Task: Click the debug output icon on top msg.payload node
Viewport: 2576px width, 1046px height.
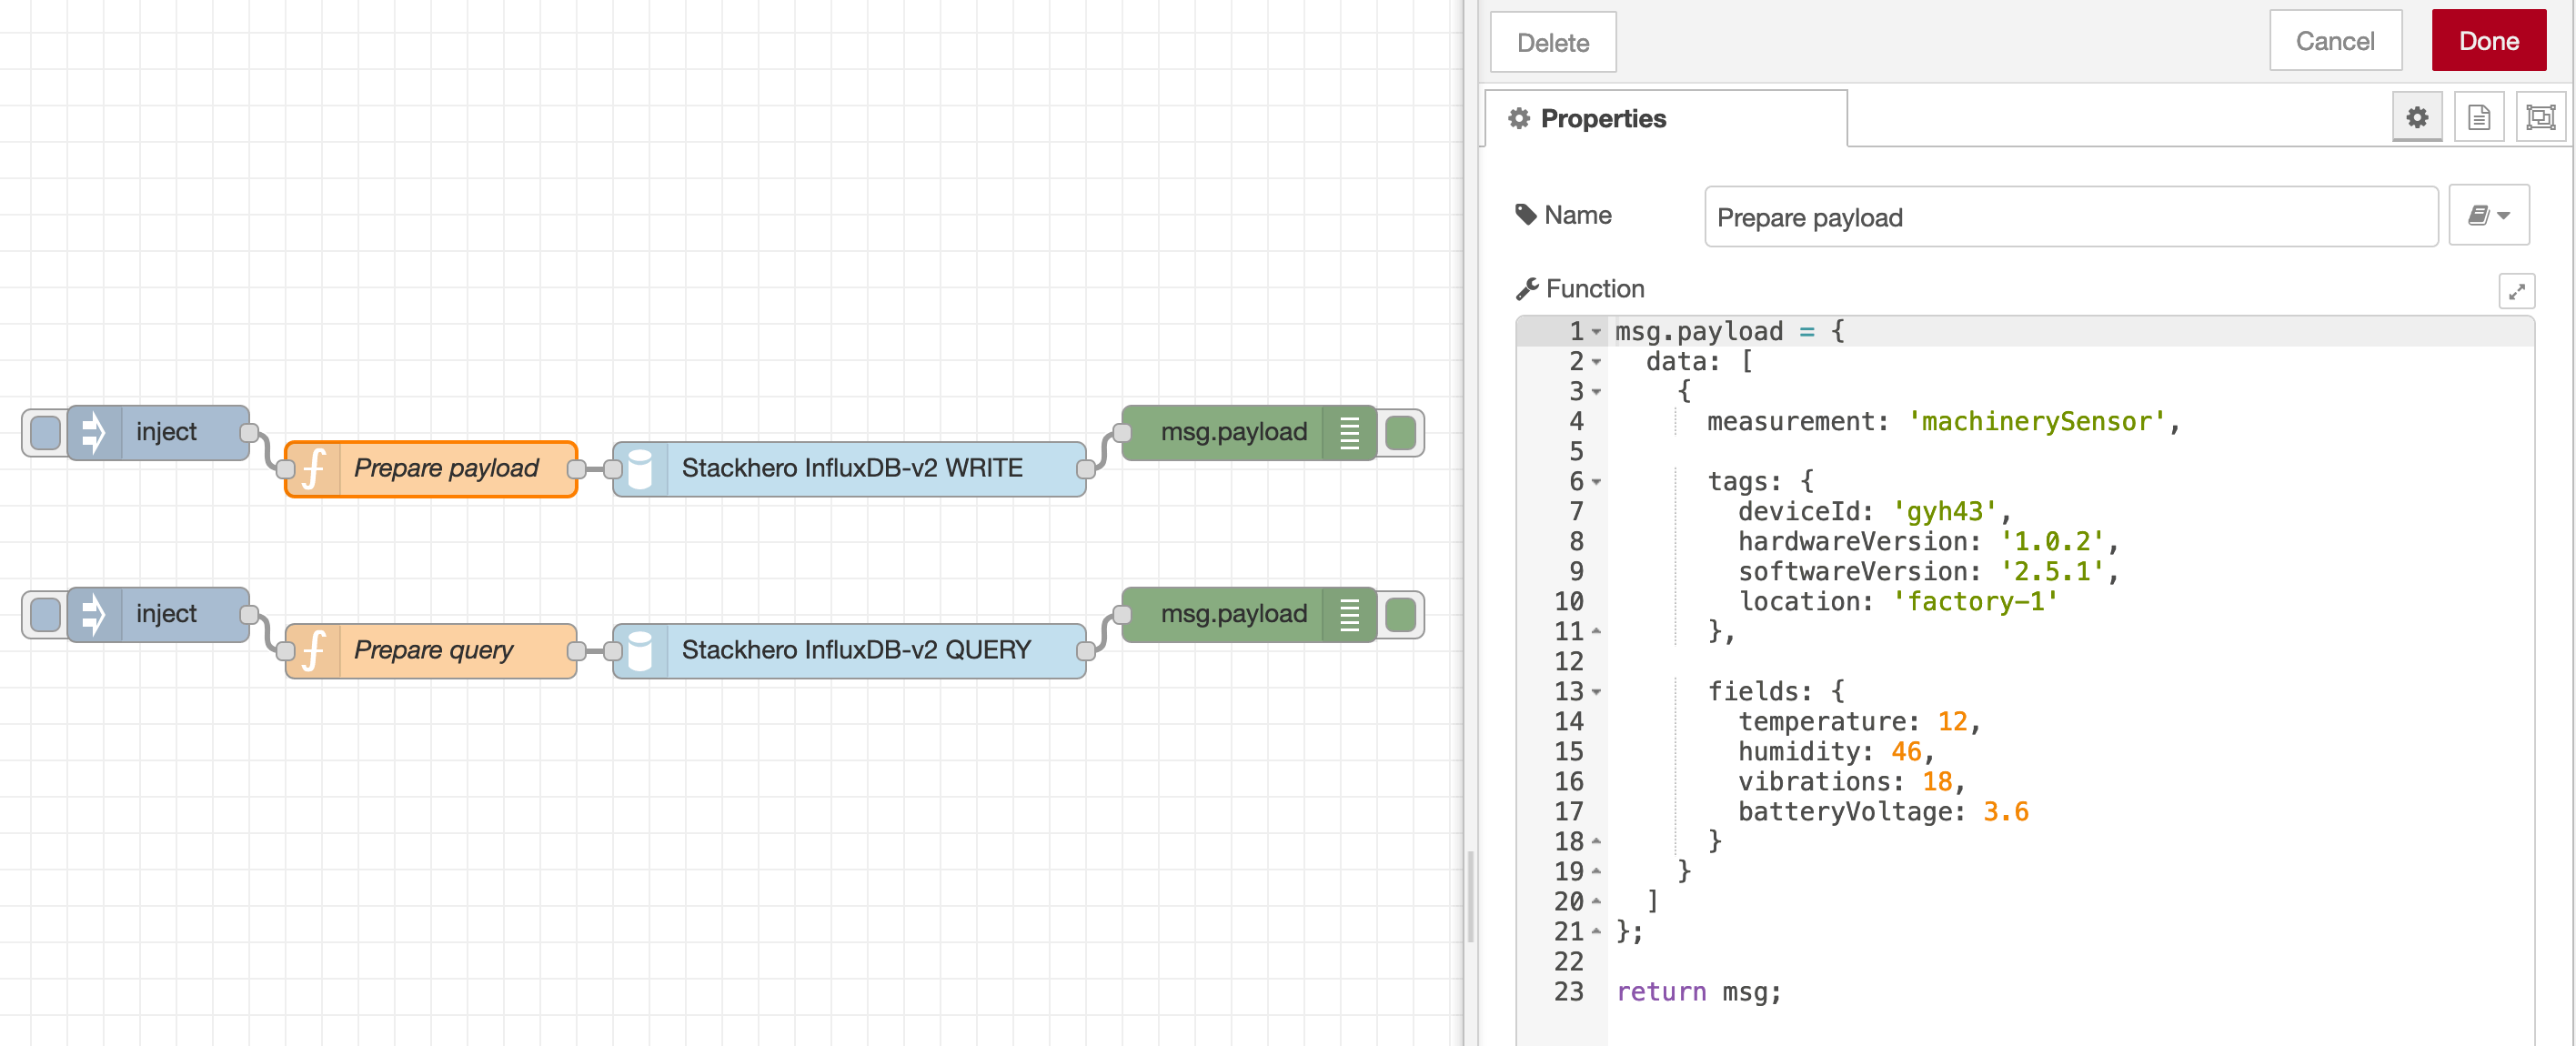Action: [1349, 431]
